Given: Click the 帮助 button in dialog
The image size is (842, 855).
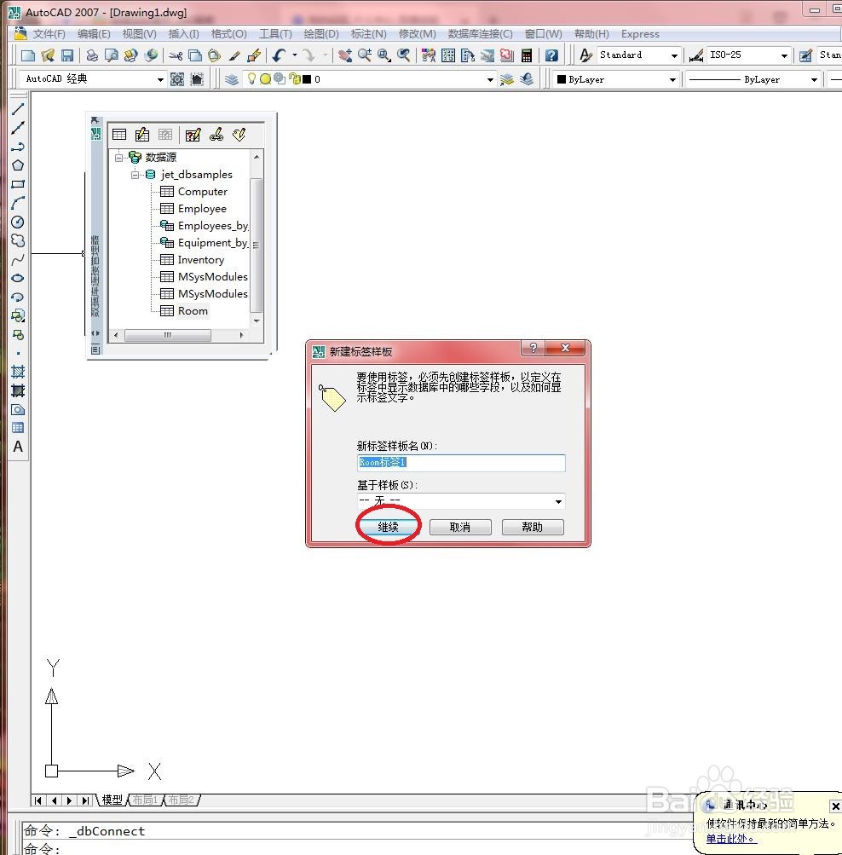Looking at the screenshot, I should point(533,527).
